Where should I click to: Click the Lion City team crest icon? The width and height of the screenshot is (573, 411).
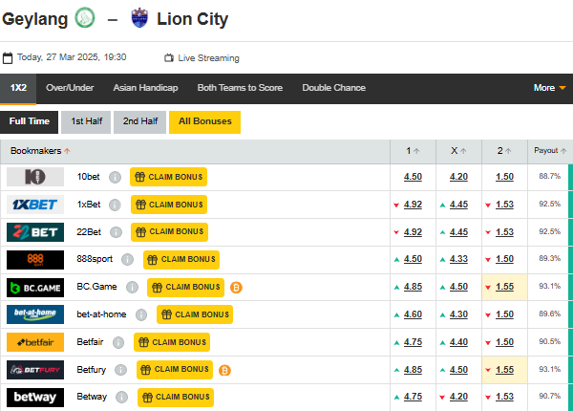tap(139, 18)
